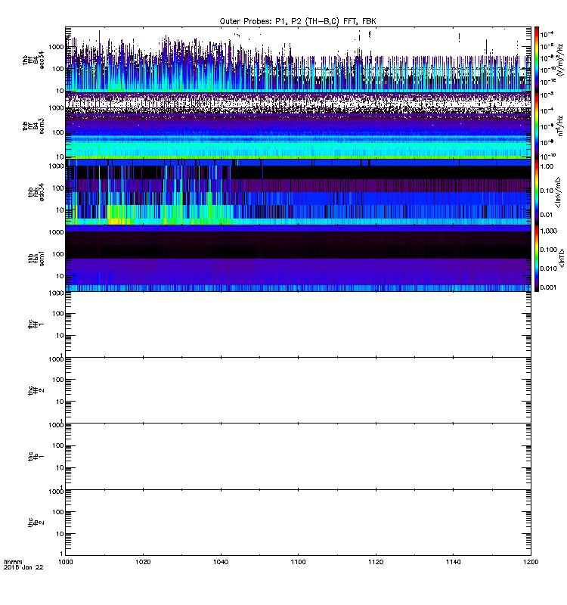Select the <|mV/m|> color bar
This screenshot has width=567, height=605.
coord(537,192)
